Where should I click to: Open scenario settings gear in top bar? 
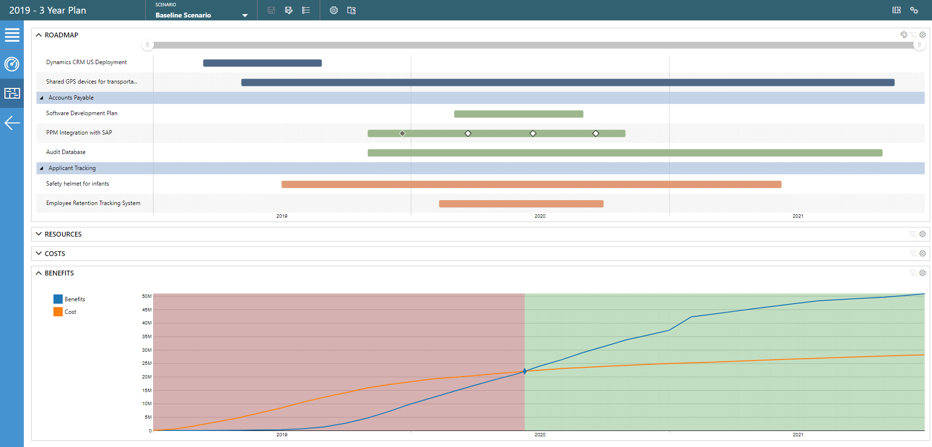tap(334, 10)
